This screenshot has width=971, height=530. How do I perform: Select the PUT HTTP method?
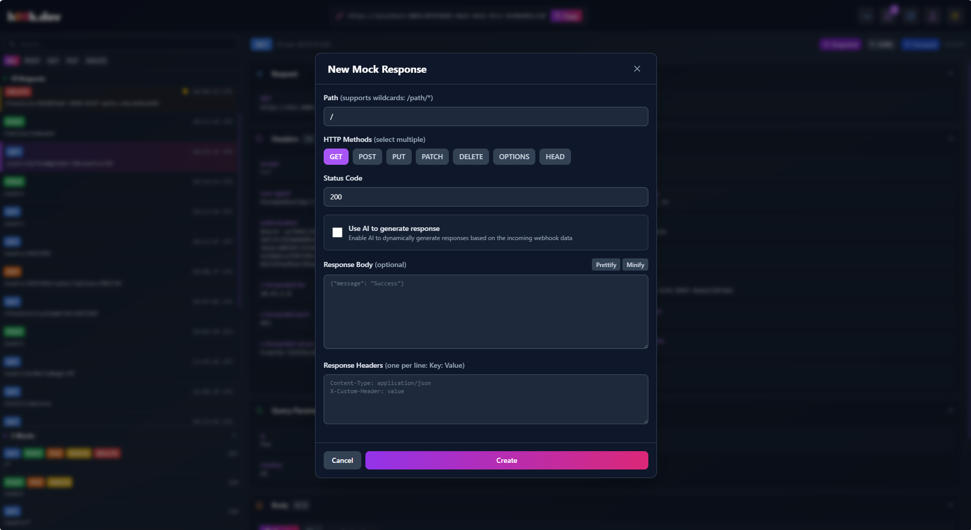tap(398, 157)
